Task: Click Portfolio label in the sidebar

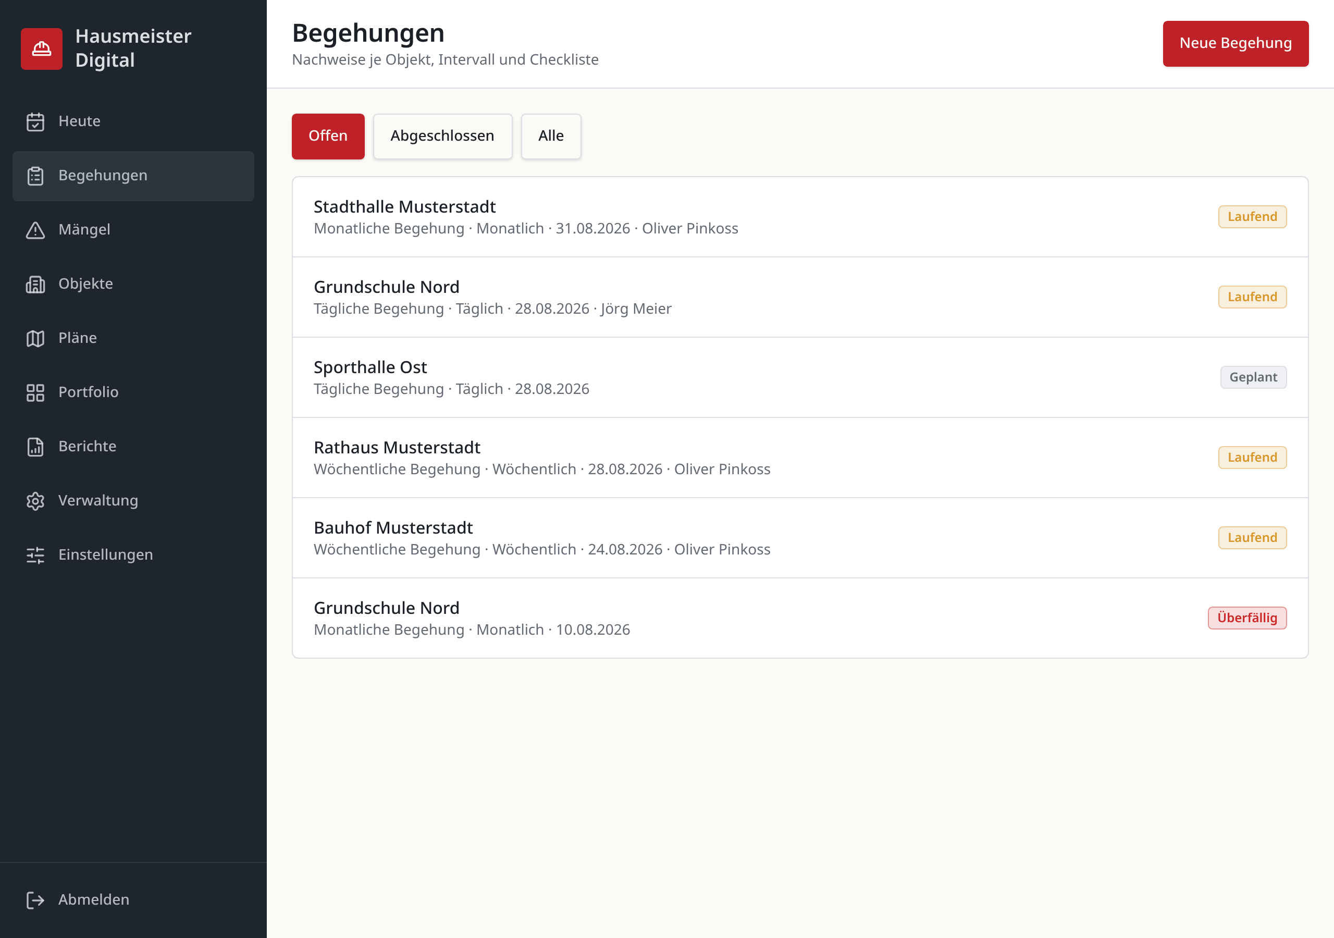Action: tap(88, 392)
